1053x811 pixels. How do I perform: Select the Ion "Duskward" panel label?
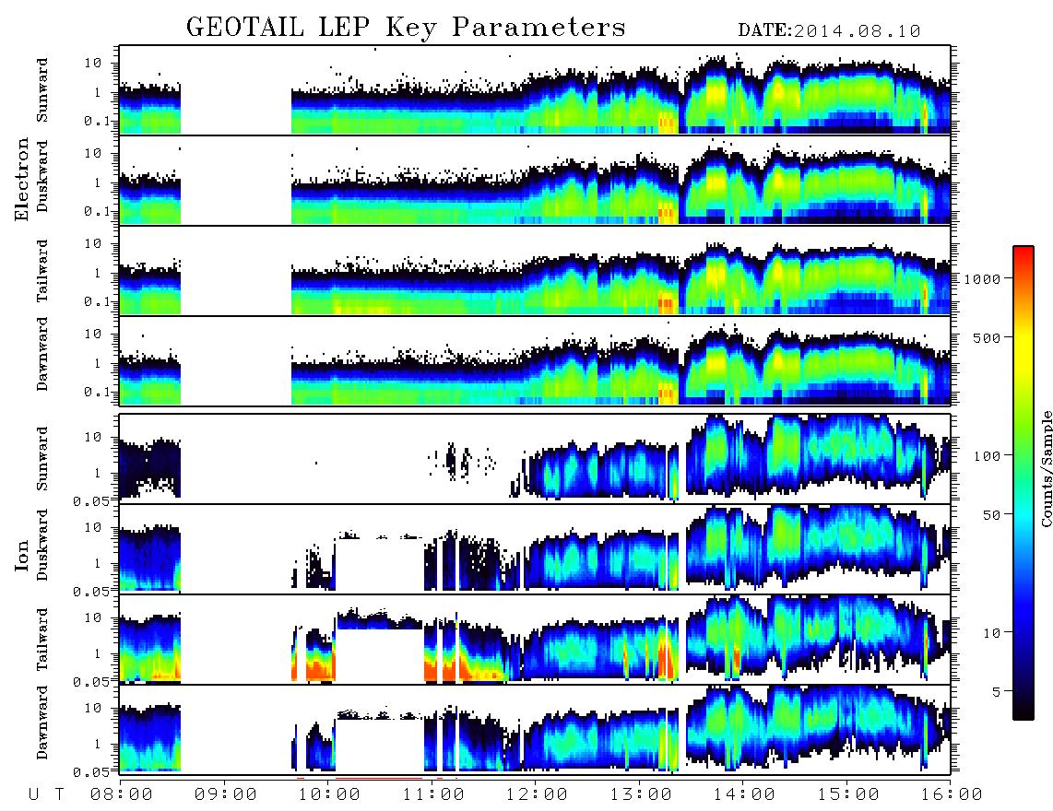(x=42, y=546)
